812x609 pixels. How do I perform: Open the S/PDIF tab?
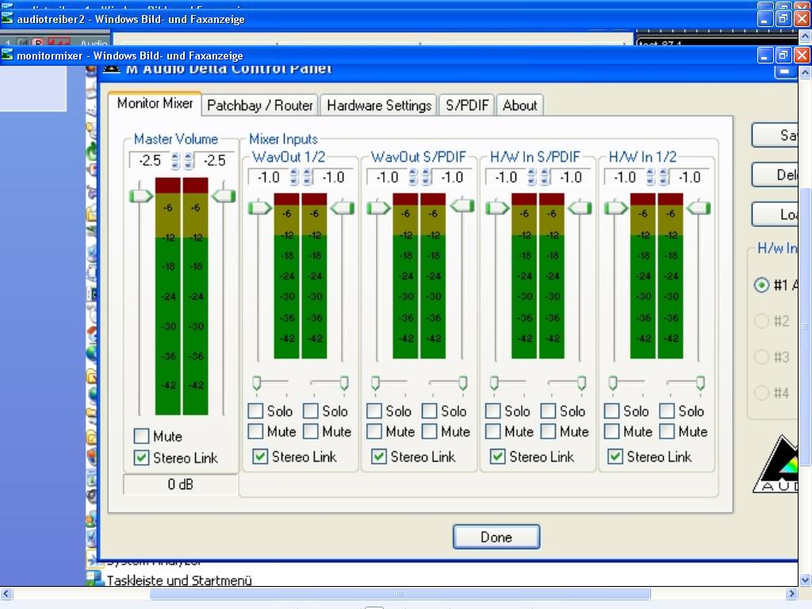[x=466, y=105]
